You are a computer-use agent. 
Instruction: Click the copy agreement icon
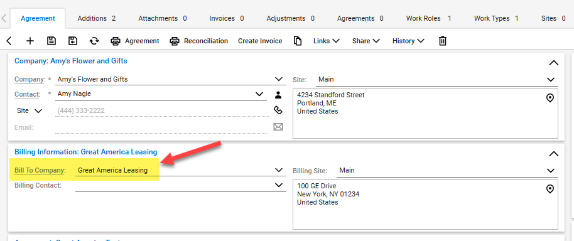(298, 41)
